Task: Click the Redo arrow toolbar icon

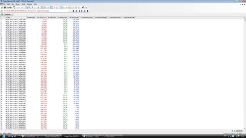Action: point(22,8)
